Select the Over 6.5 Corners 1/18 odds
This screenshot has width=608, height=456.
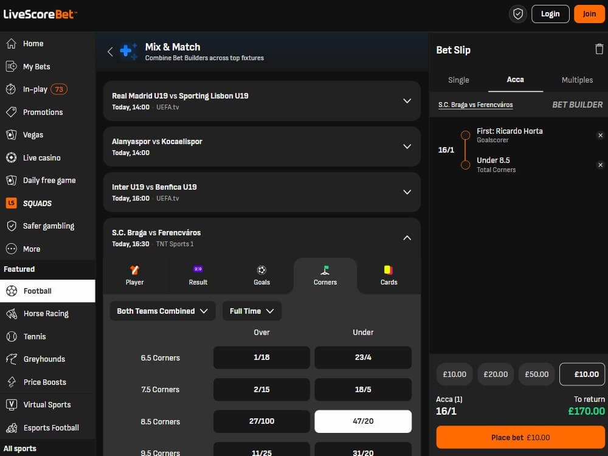[261, 358]
